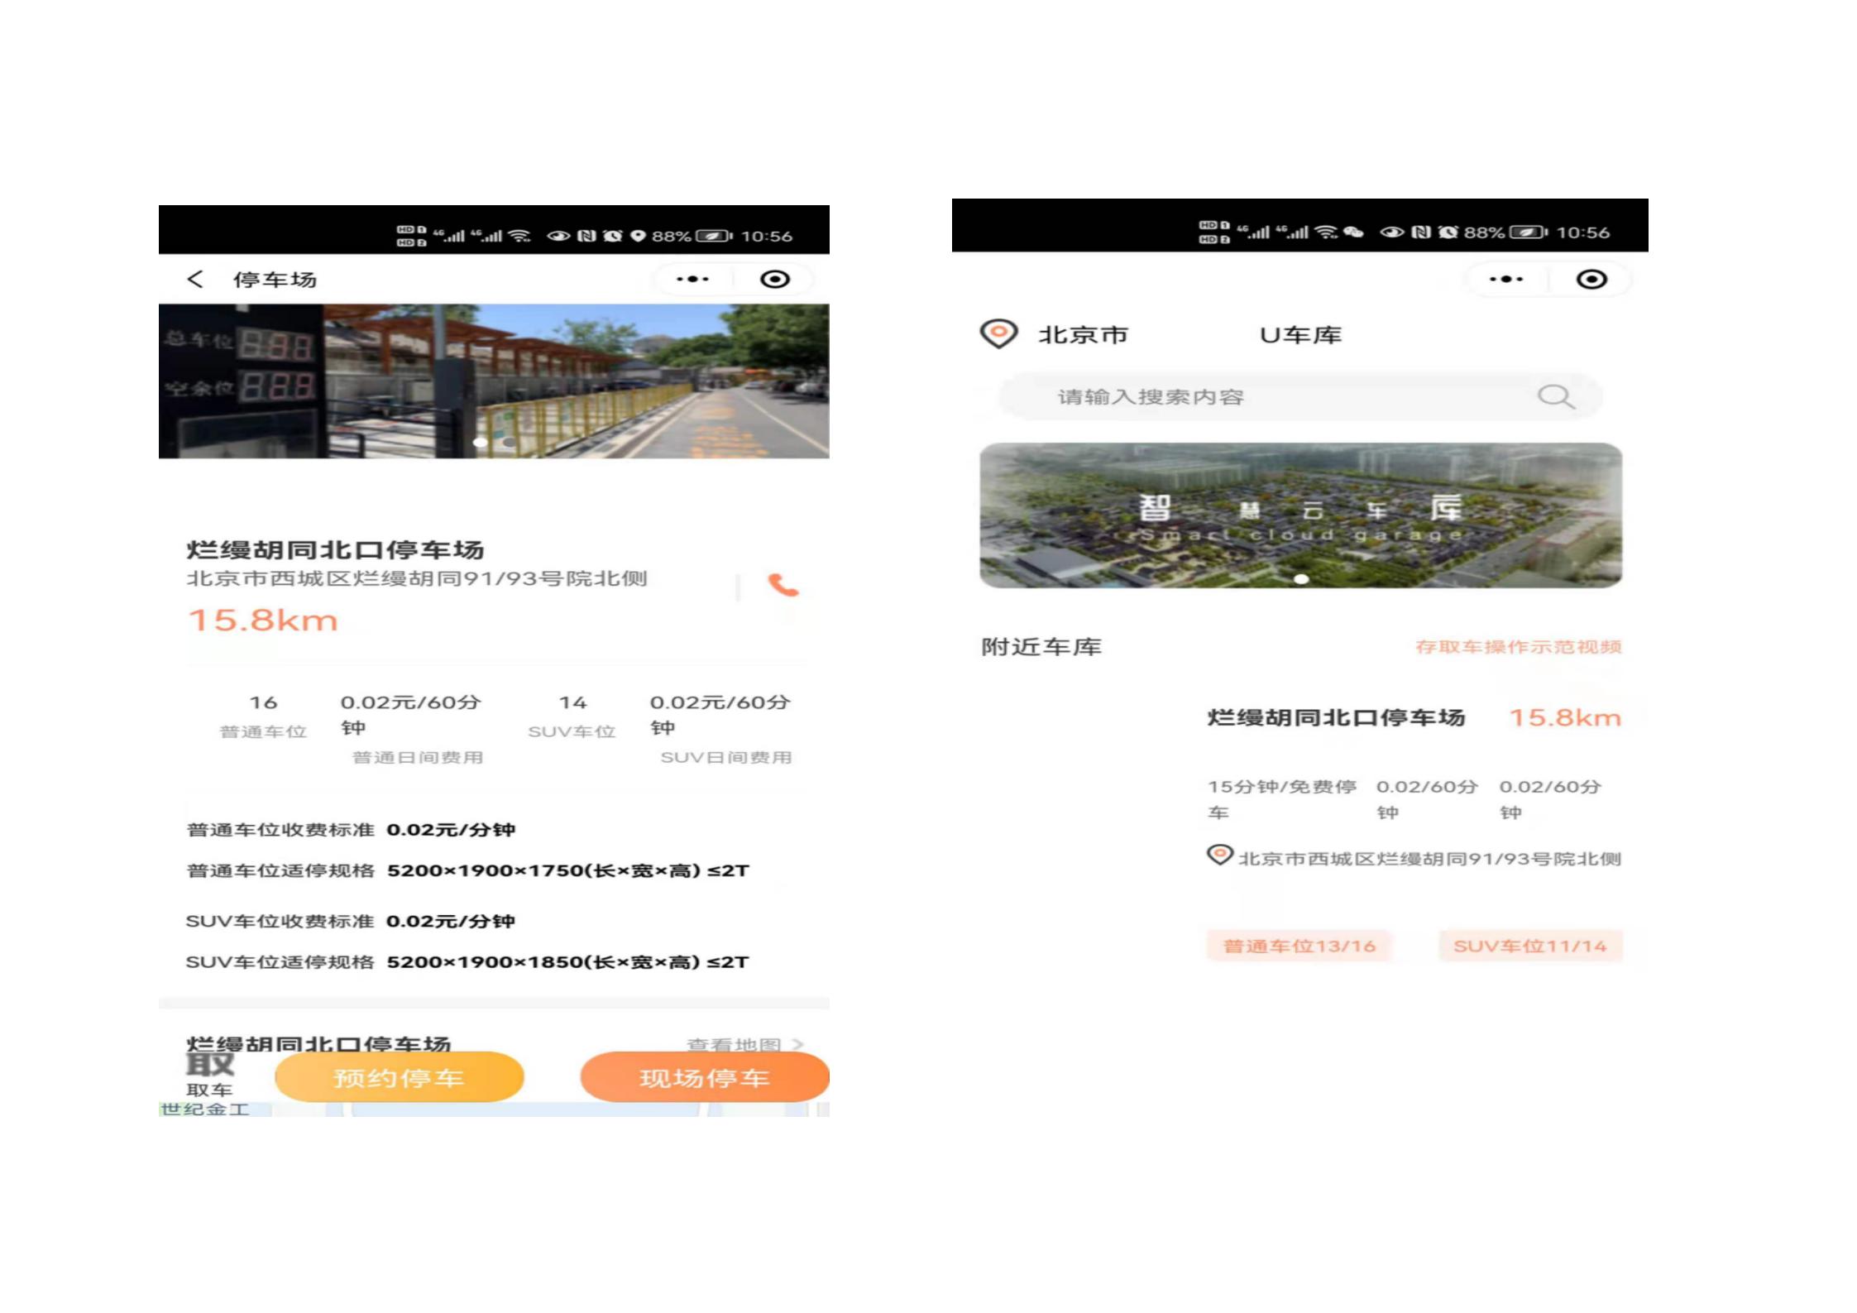
Task: Change city by tapping 北京市
Action: [x=1084, y=335]
